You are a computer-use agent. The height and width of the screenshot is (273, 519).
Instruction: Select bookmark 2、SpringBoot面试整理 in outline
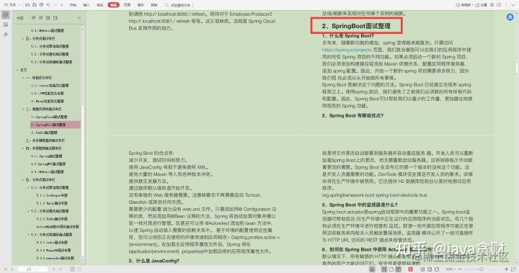(56, 125)
